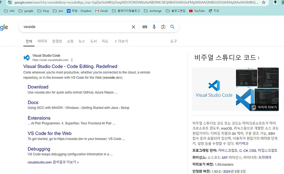The image size is (284, 174).
Task: Open the 홈페이지형블로그 bookmark folder
Action: (x=126, y=11)
